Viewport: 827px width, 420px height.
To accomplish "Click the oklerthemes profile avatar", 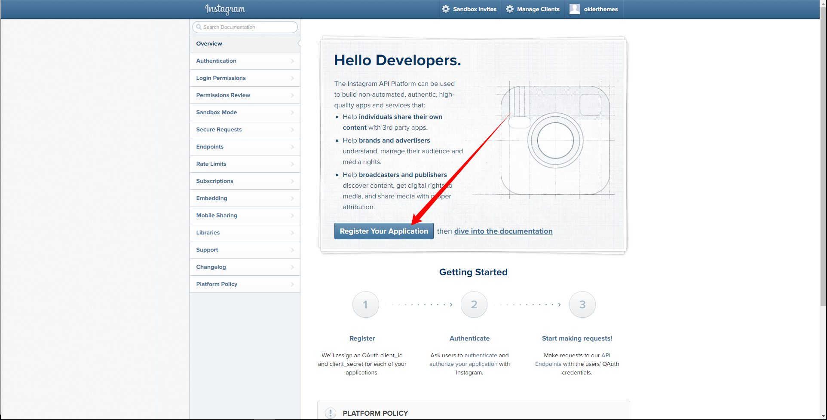I will pyautogui.click(x=574, y=9).
